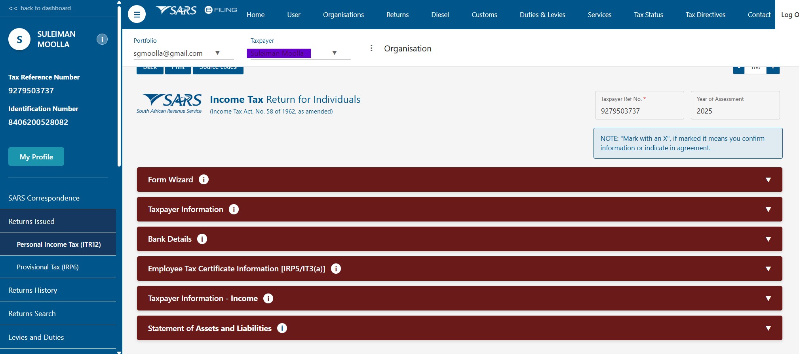Click the Income Tax Return for Individuals title
Image resolution: width=799 pixels, height=354 pixels.
285,99
